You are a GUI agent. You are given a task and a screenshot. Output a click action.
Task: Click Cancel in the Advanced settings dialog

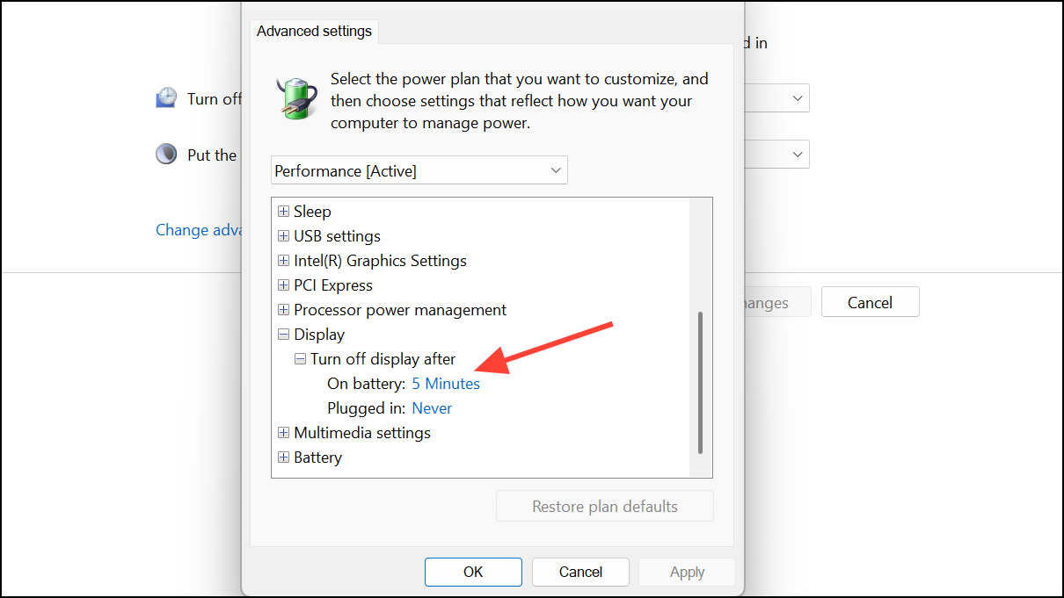580,572
